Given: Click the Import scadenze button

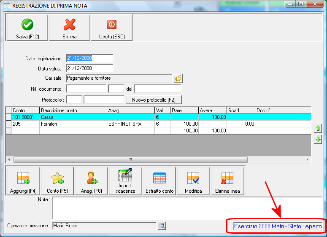Looking at the screenshot, I should click(x=125, y=181).
